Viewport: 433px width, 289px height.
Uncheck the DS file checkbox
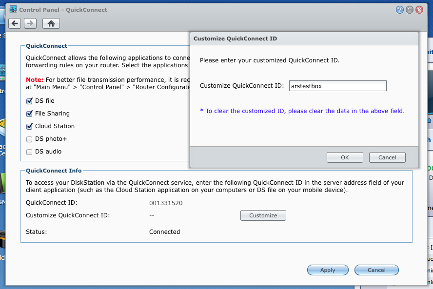tap(29, 101)
